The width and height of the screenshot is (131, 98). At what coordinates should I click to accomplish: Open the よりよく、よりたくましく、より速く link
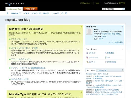[x=25, y=48]
